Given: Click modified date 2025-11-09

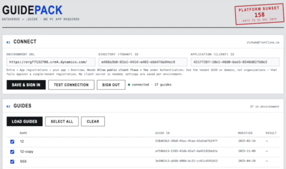Looking at the screenshot, I should (x=247, y=151).
